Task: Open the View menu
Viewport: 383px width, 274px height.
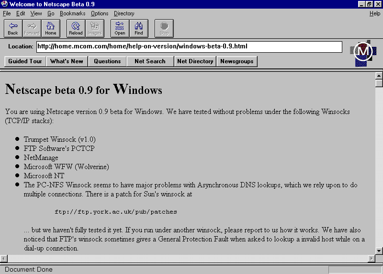Action: point(36,13)
